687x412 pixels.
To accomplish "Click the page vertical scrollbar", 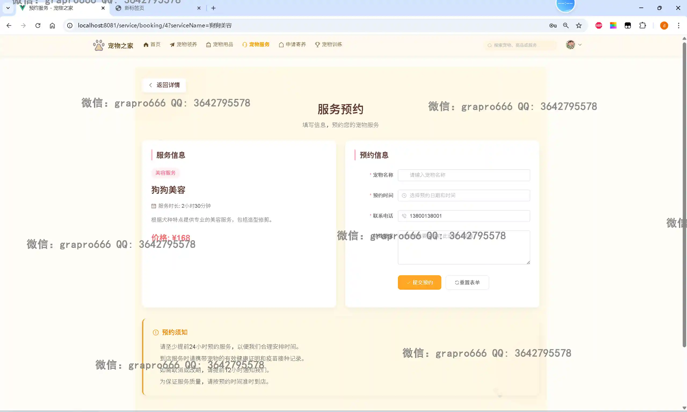I will pos(684,194).
